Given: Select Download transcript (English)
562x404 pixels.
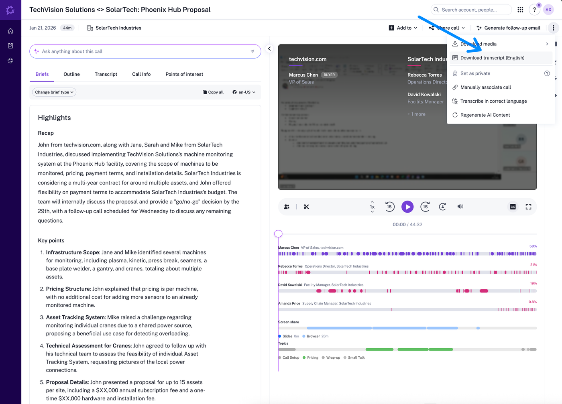Looking at the screenshot, I should 500,58.
